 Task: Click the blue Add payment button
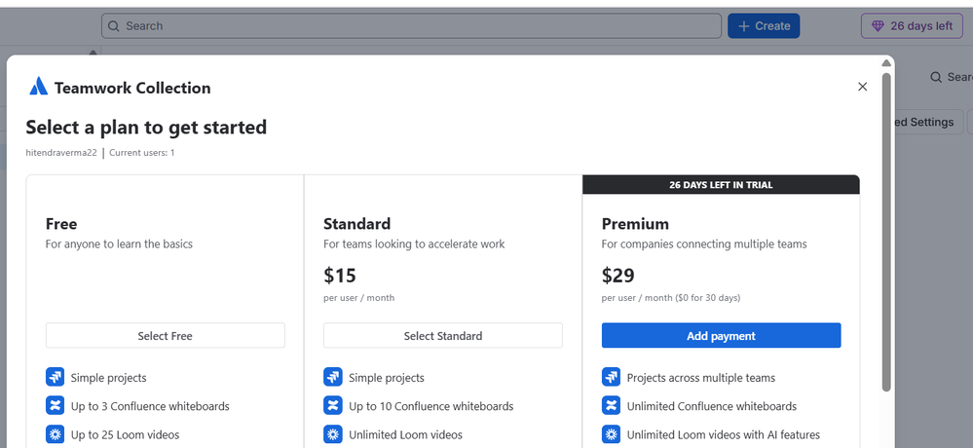tap(721, 336)
